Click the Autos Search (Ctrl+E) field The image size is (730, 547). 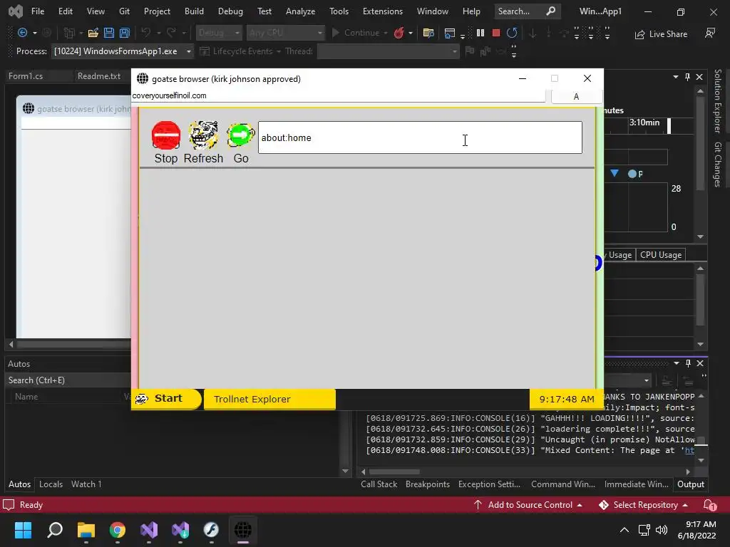point(68,380)
